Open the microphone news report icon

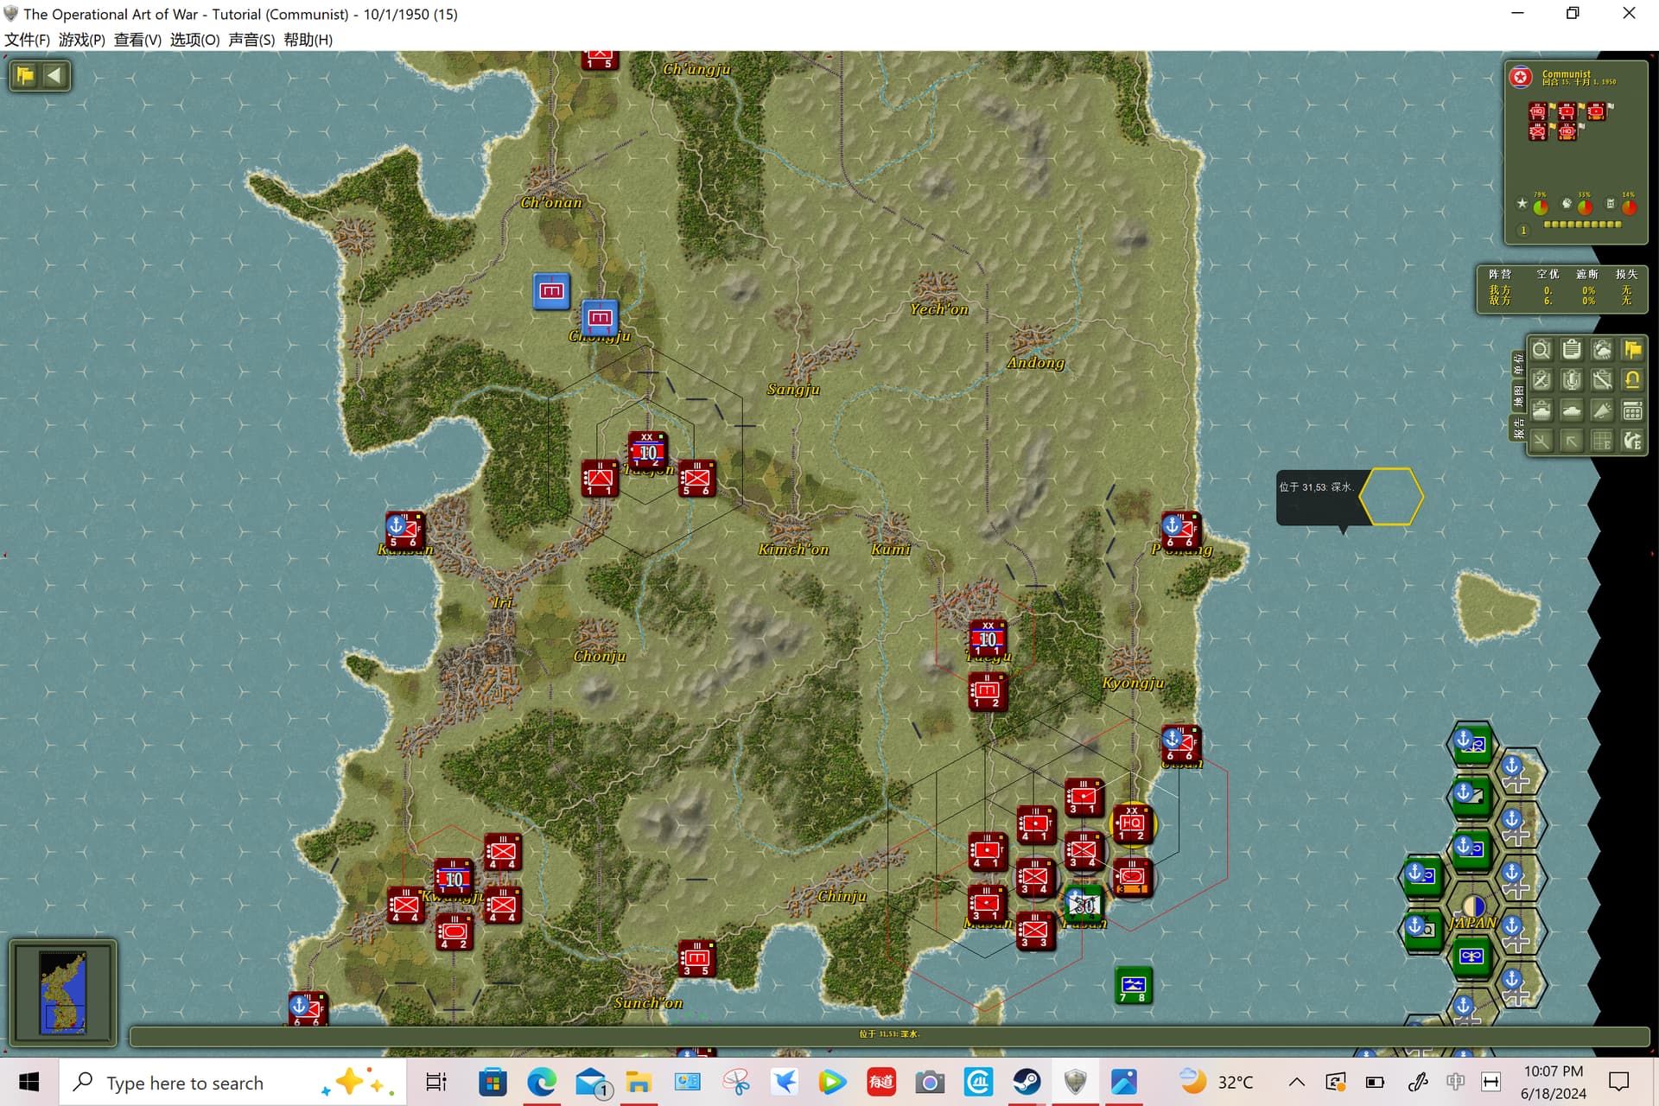(1572, 380)
